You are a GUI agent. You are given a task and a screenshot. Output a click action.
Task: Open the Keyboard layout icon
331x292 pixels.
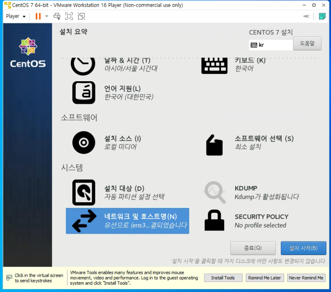point(214,66)
